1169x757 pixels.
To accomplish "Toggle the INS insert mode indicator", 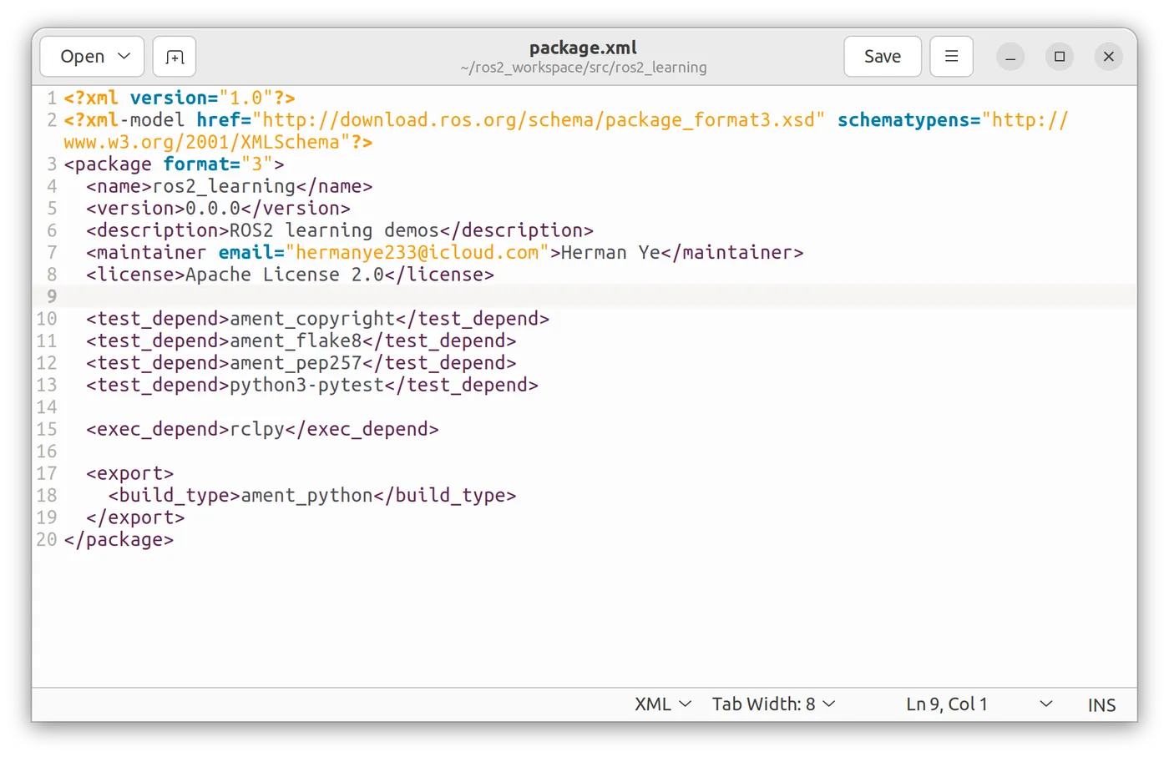I will [x=1101, y=705].
